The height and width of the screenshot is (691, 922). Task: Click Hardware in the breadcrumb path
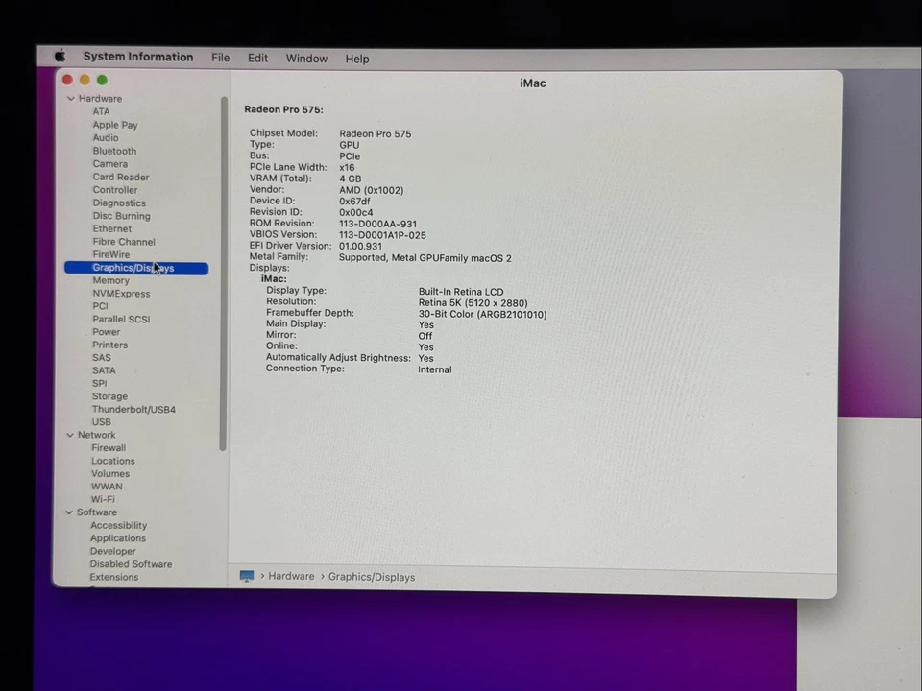tap(291, 576)
